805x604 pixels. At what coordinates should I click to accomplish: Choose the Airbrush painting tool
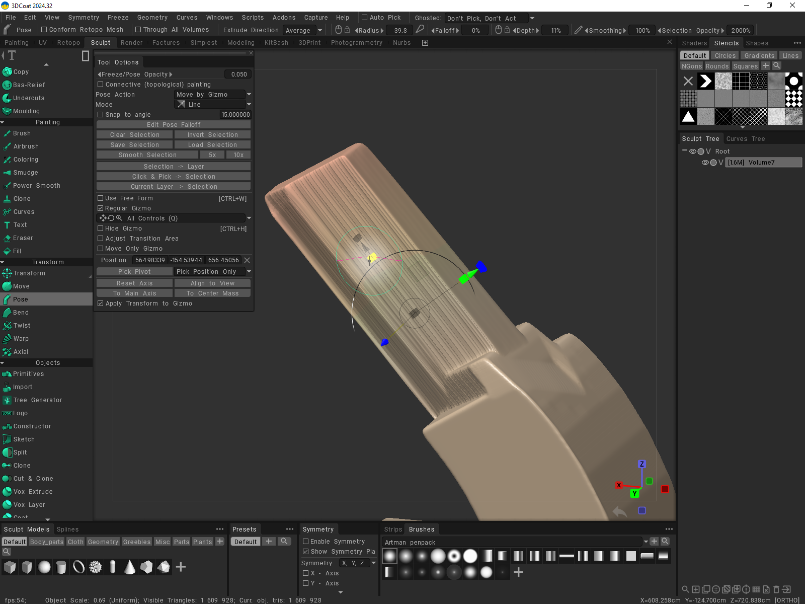pyautogui.click(x=26, y=146)
